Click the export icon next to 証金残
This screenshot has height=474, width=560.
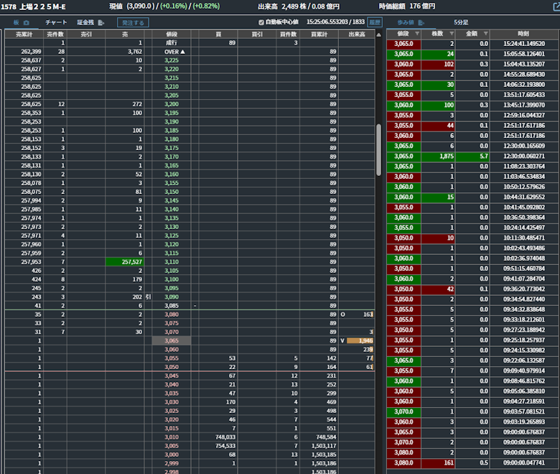click(101, 22)
